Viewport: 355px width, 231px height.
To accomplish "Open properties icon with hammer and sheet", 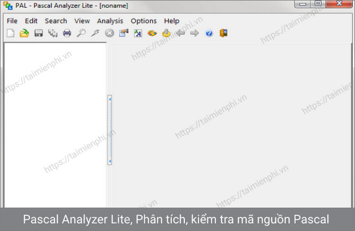I will (123, 33).
